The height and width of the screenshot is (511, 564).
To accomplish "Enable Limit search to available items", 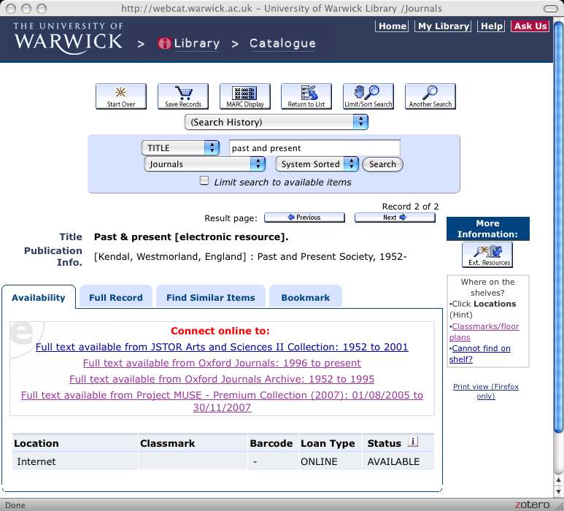I will [205, 182].
